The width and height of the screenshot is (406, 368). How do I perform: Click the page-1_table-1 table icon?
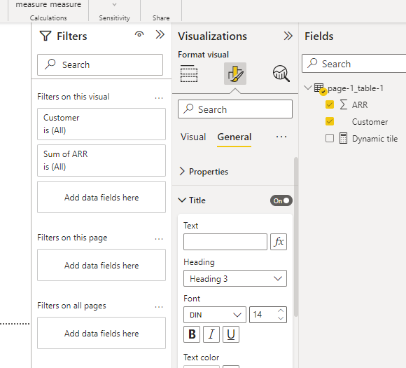319,88
